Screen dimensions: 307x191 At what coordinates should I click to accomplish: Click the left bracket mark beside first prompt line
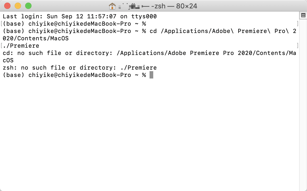[2, 24]
